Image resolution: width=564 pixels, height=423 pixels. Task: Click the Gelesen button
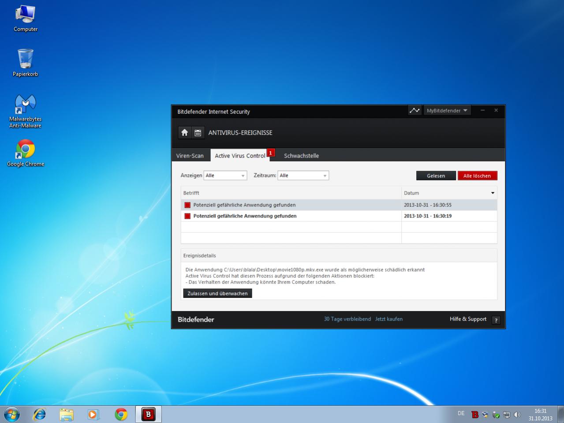tap(436, 176)
